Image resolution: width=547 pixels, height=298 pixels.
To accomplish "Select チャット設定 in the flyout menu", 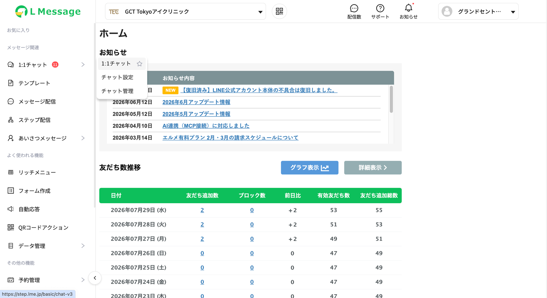I will (117, 77).
